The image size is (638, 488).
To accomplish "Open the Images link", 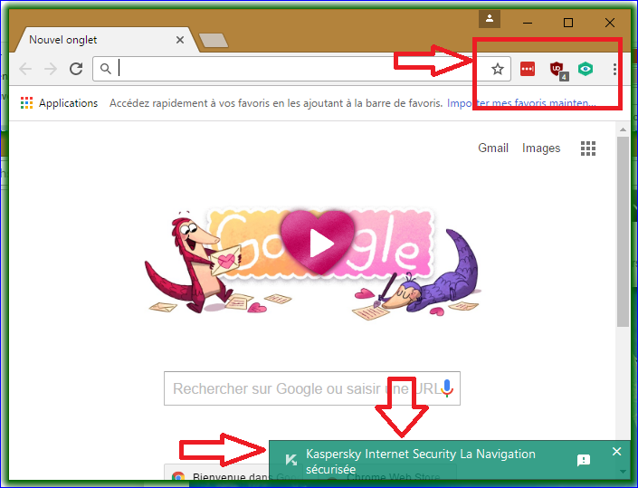I will click(x=541, y=148).
